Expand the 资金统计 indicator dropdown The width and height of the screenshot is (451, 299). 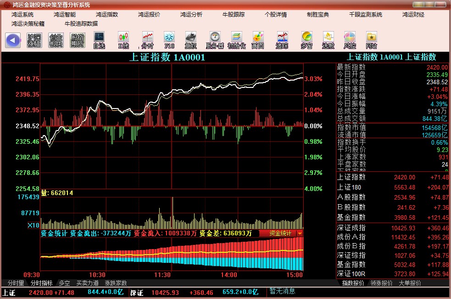[x=300, y=233]
